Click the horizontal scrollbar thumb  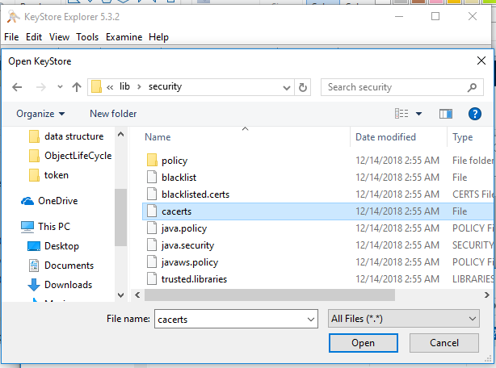click(270, 295)
